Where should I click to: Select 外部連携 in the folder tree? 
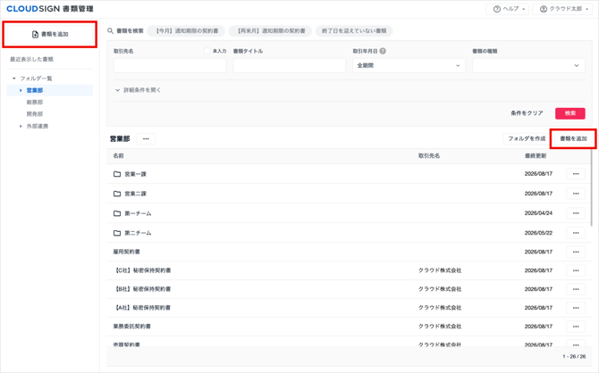point(38,126)
